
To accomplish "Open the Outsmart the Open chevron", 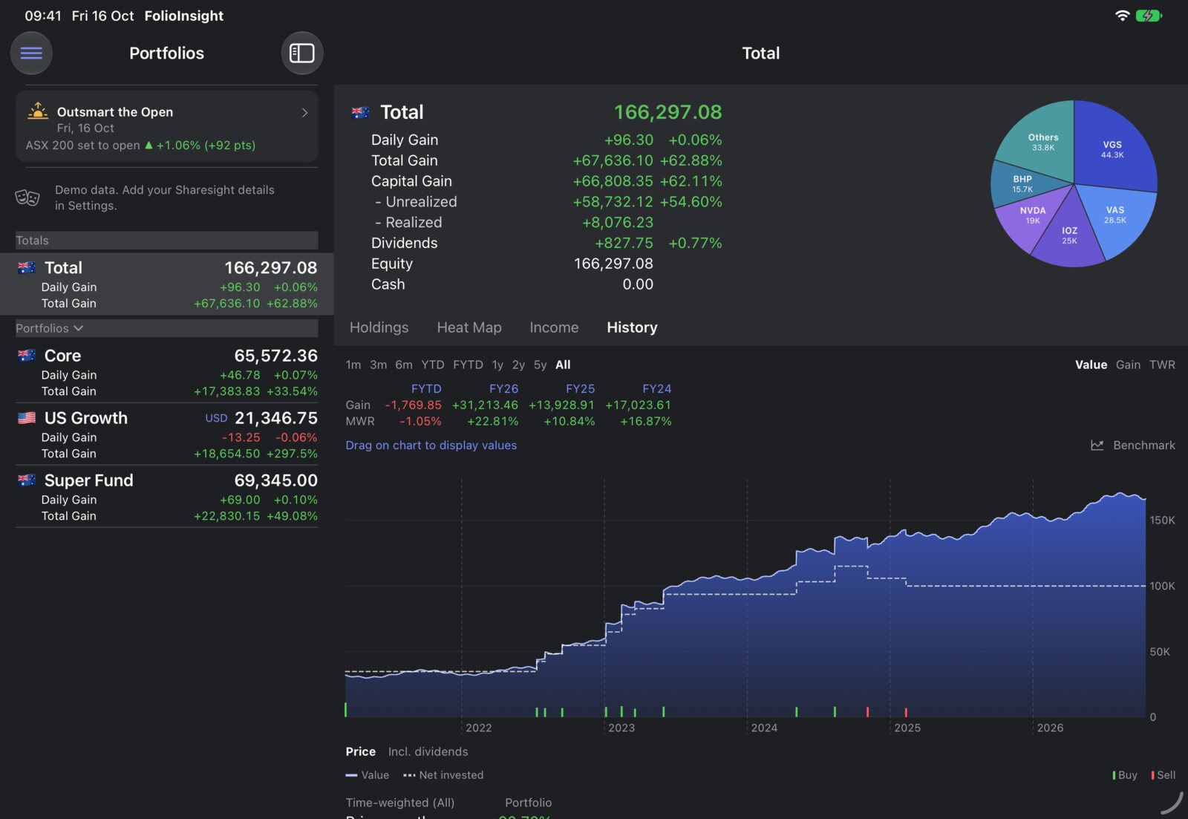I will click(x=304, y=112).
